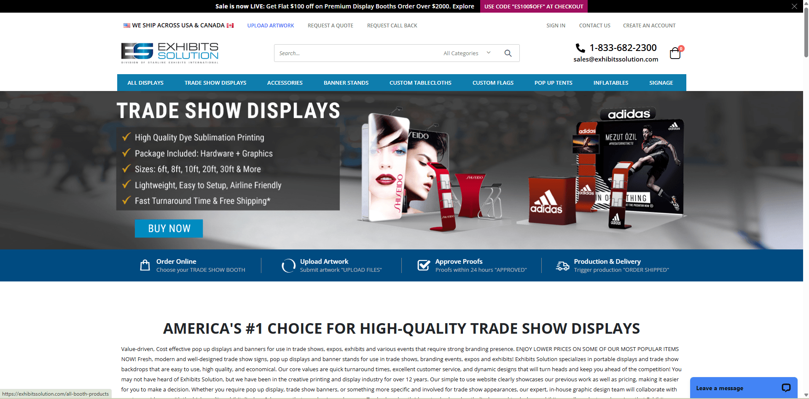Open the shopping cart bag icon
The image size is (809, 399).
(675, 53)
